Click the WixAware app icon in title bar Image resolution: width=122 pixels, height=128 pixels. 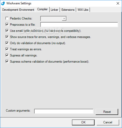click(3, 3)
